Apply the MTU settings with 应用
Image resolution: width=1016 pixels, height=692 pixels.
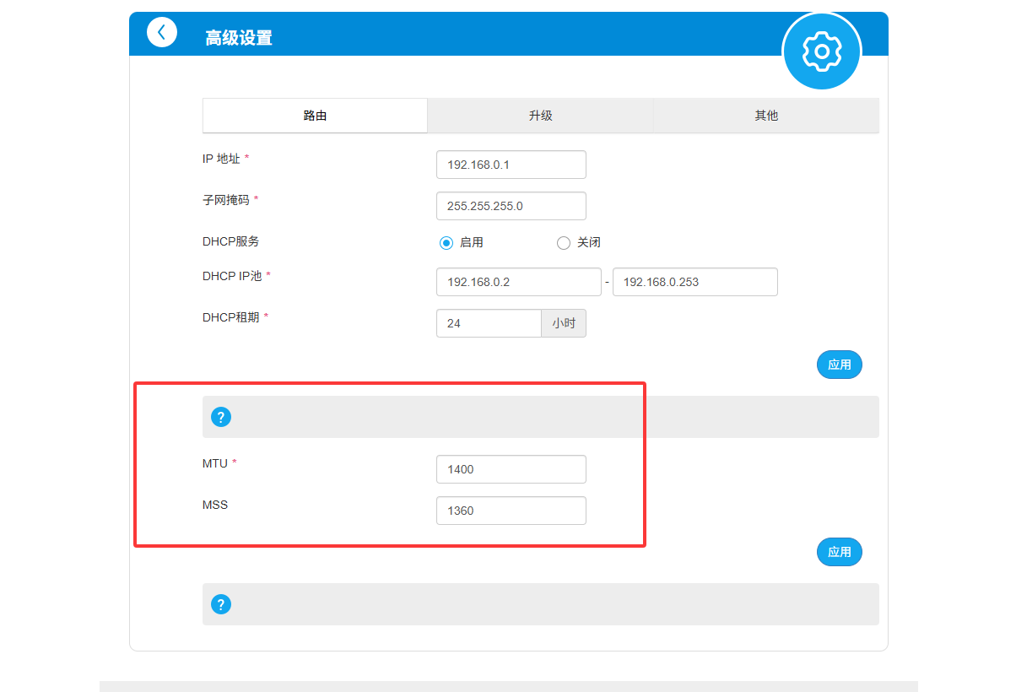tap(839, 552)
